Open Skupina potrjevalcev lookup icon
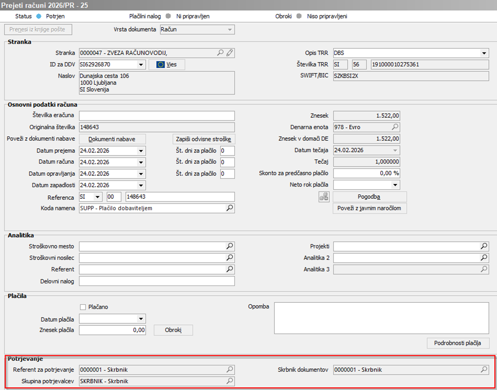Viewport: 497px width, 390px height. coord(230,381)
